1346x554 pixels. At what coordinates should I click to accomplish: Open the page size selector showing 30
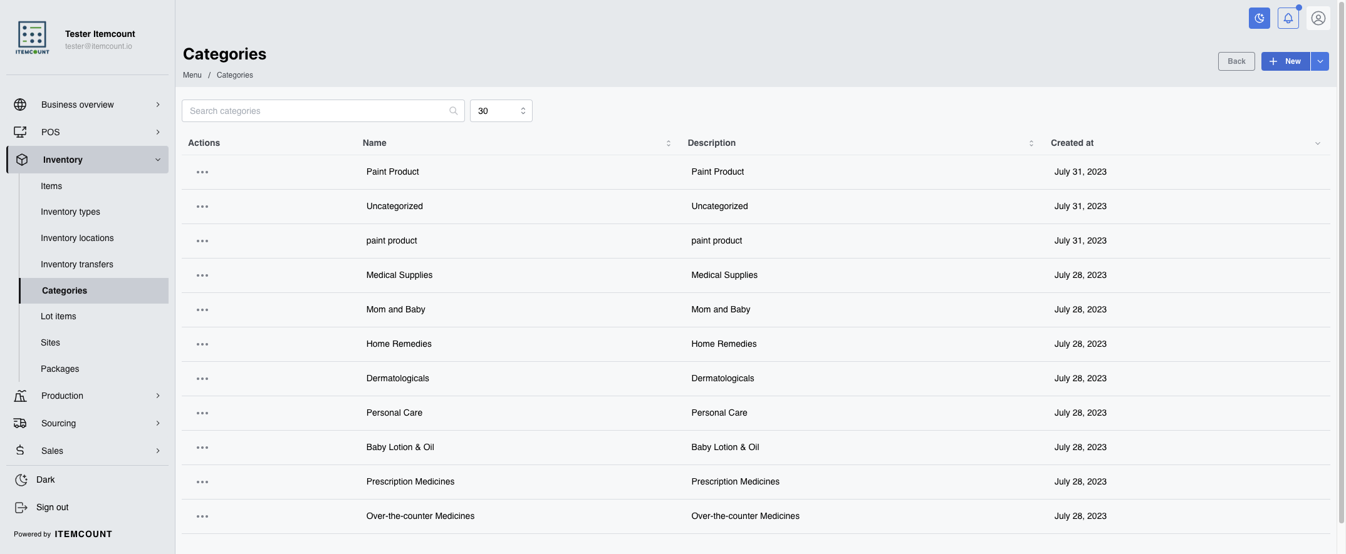pyautogui.click(x=501, y=111)
